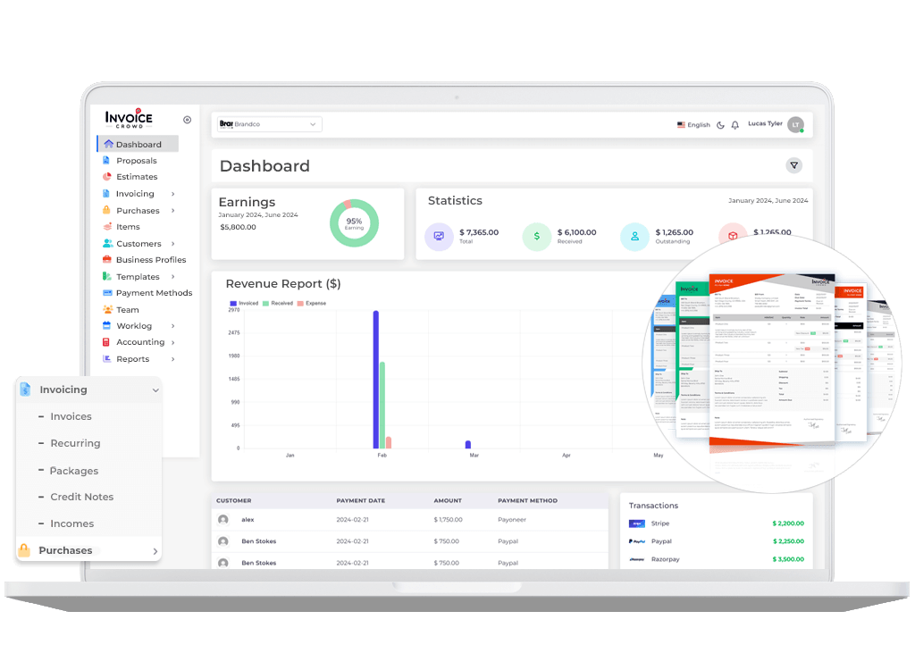Image resolution: width=915 pixels, height=670 pixels.
Task: Open Estimates via its pie icon
Action: tap(107, 177)
